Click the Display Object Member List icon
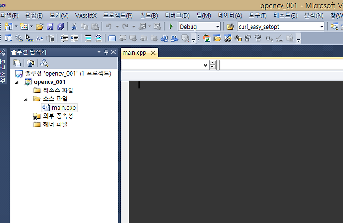 click(x=8, y=39)
